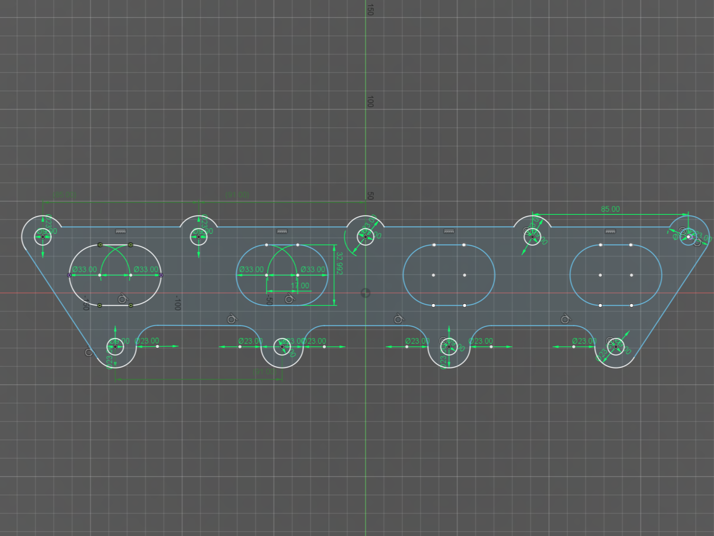
Task: Select left Ø33.00 dimension of first slot
Action: tap(84, 269)
